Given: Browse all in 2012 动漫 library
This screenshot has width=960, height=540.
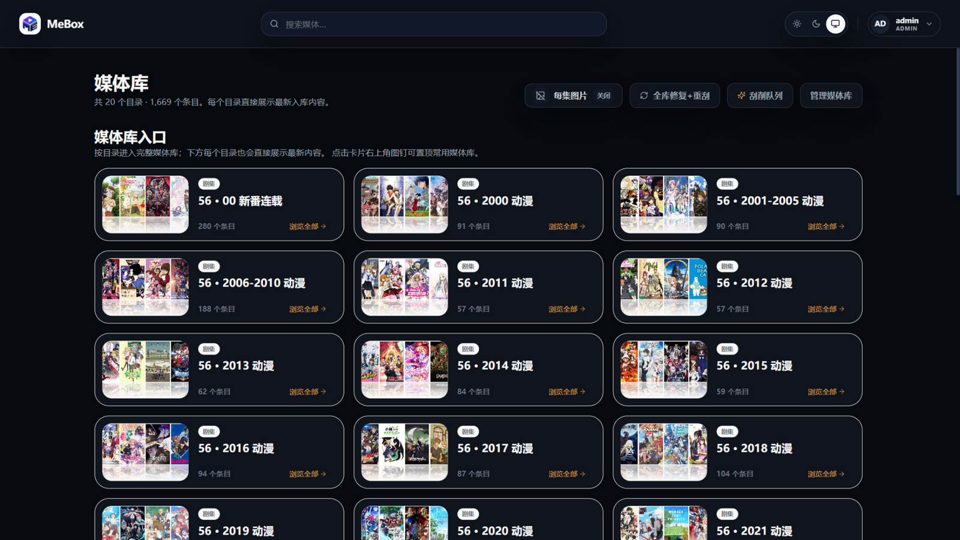Looking at the screenshot, I should pos(826,309).
